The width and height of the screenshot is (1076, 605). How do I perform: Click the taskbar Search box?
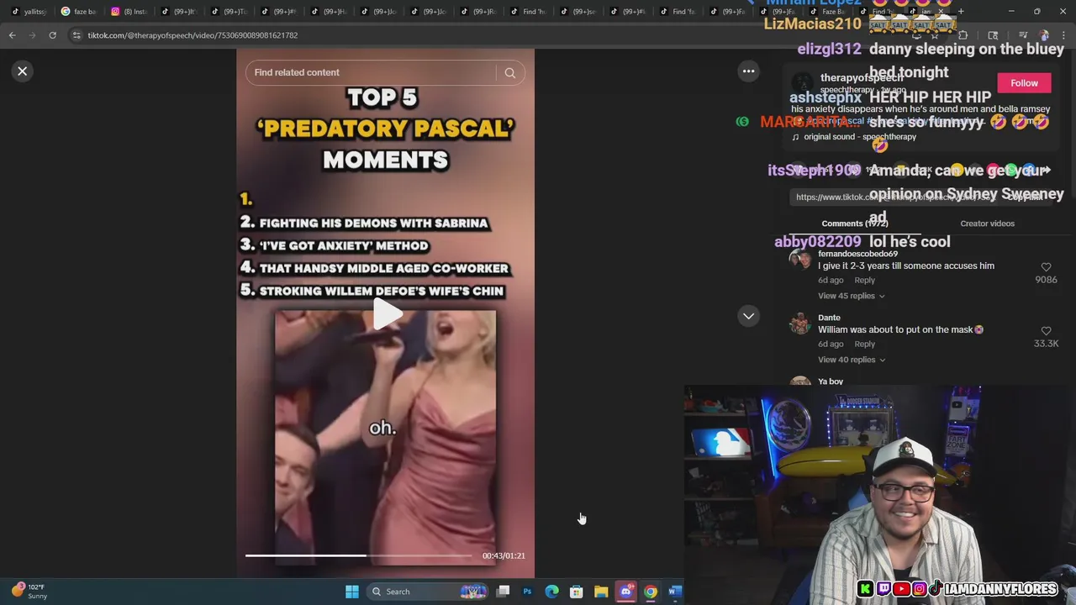point(429,592)
